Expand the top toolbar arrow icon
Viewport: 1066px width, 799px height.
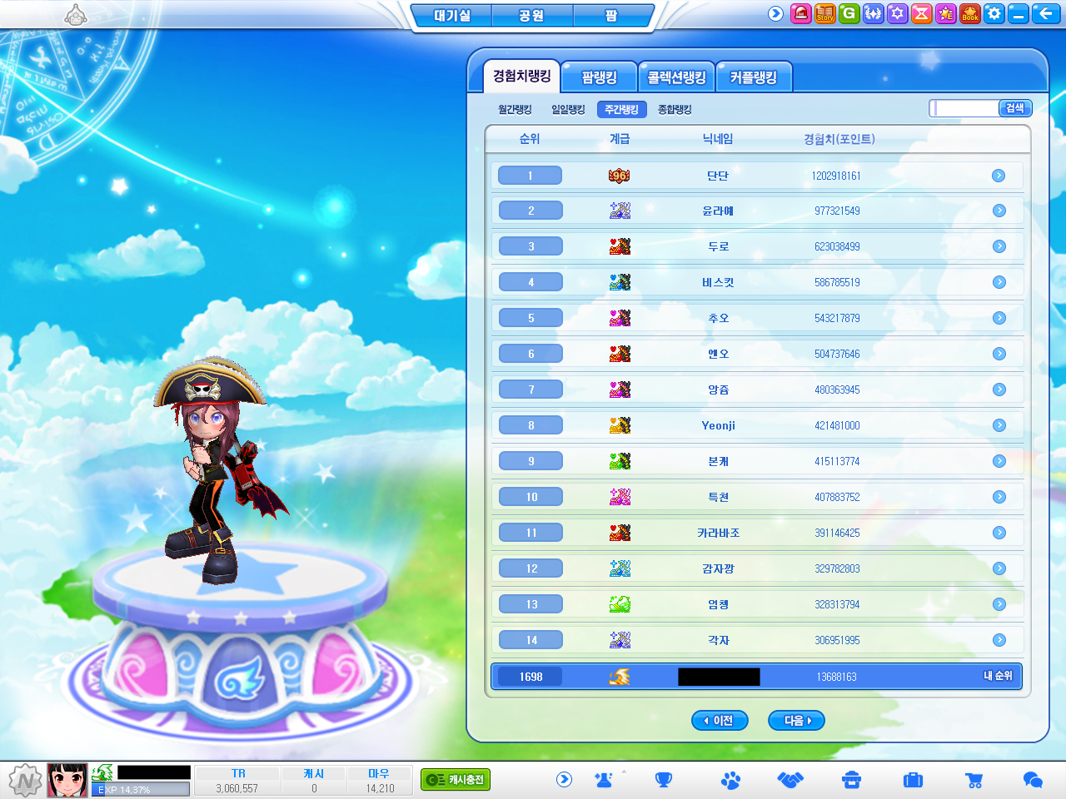pyautogui.click(x=775, y=13)
